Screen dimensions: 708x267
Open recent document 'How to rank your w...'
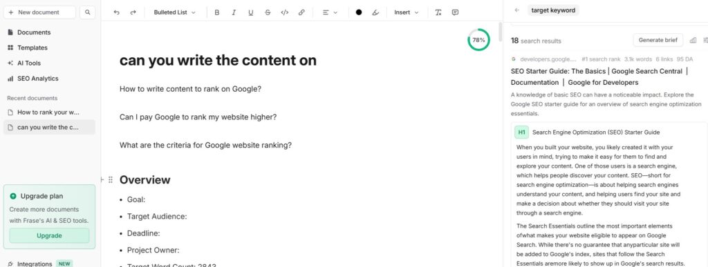click(49, 112)
